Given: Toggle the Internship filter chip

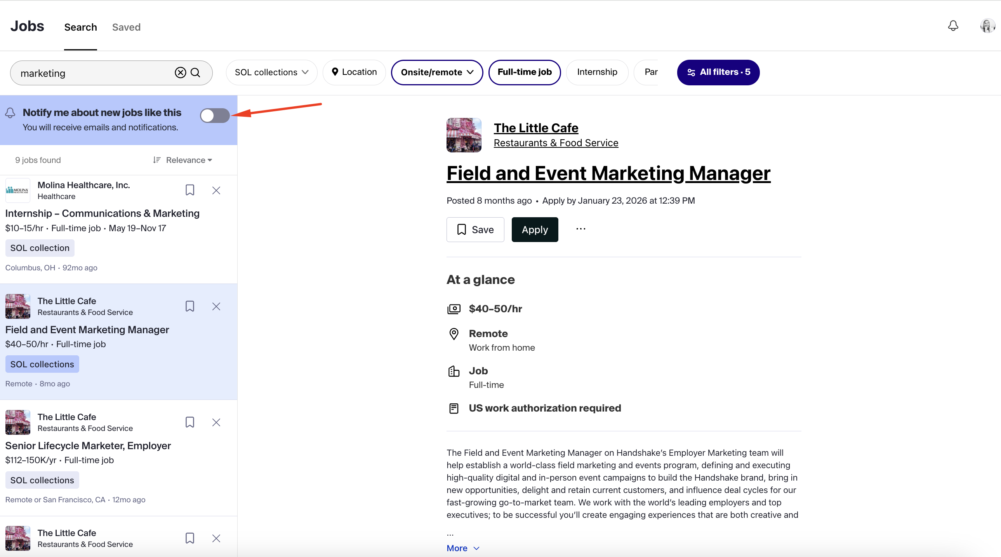Looking at the screenshot, I should 597,72.
